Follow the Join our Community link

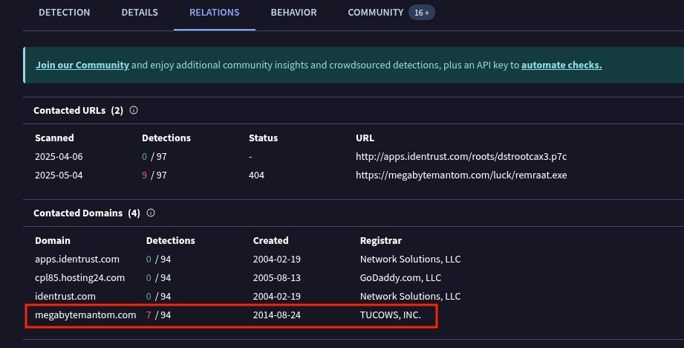(x=82, y=65)
